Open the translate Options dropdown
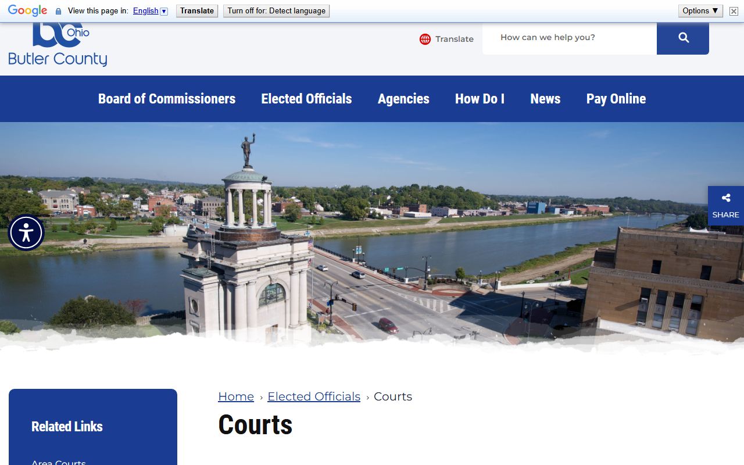Screen dimensions: 744x465 700,11
